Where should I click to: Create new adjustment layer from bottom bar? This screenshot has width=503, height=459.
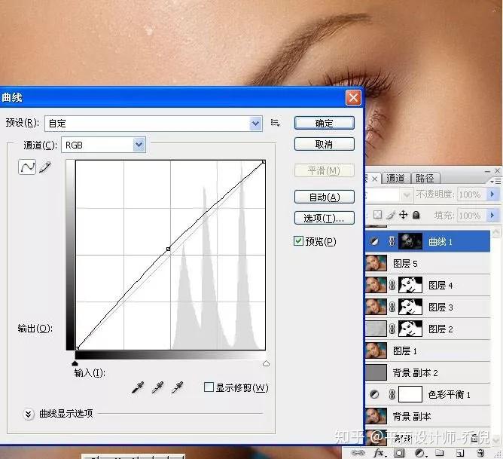(419, 453)
